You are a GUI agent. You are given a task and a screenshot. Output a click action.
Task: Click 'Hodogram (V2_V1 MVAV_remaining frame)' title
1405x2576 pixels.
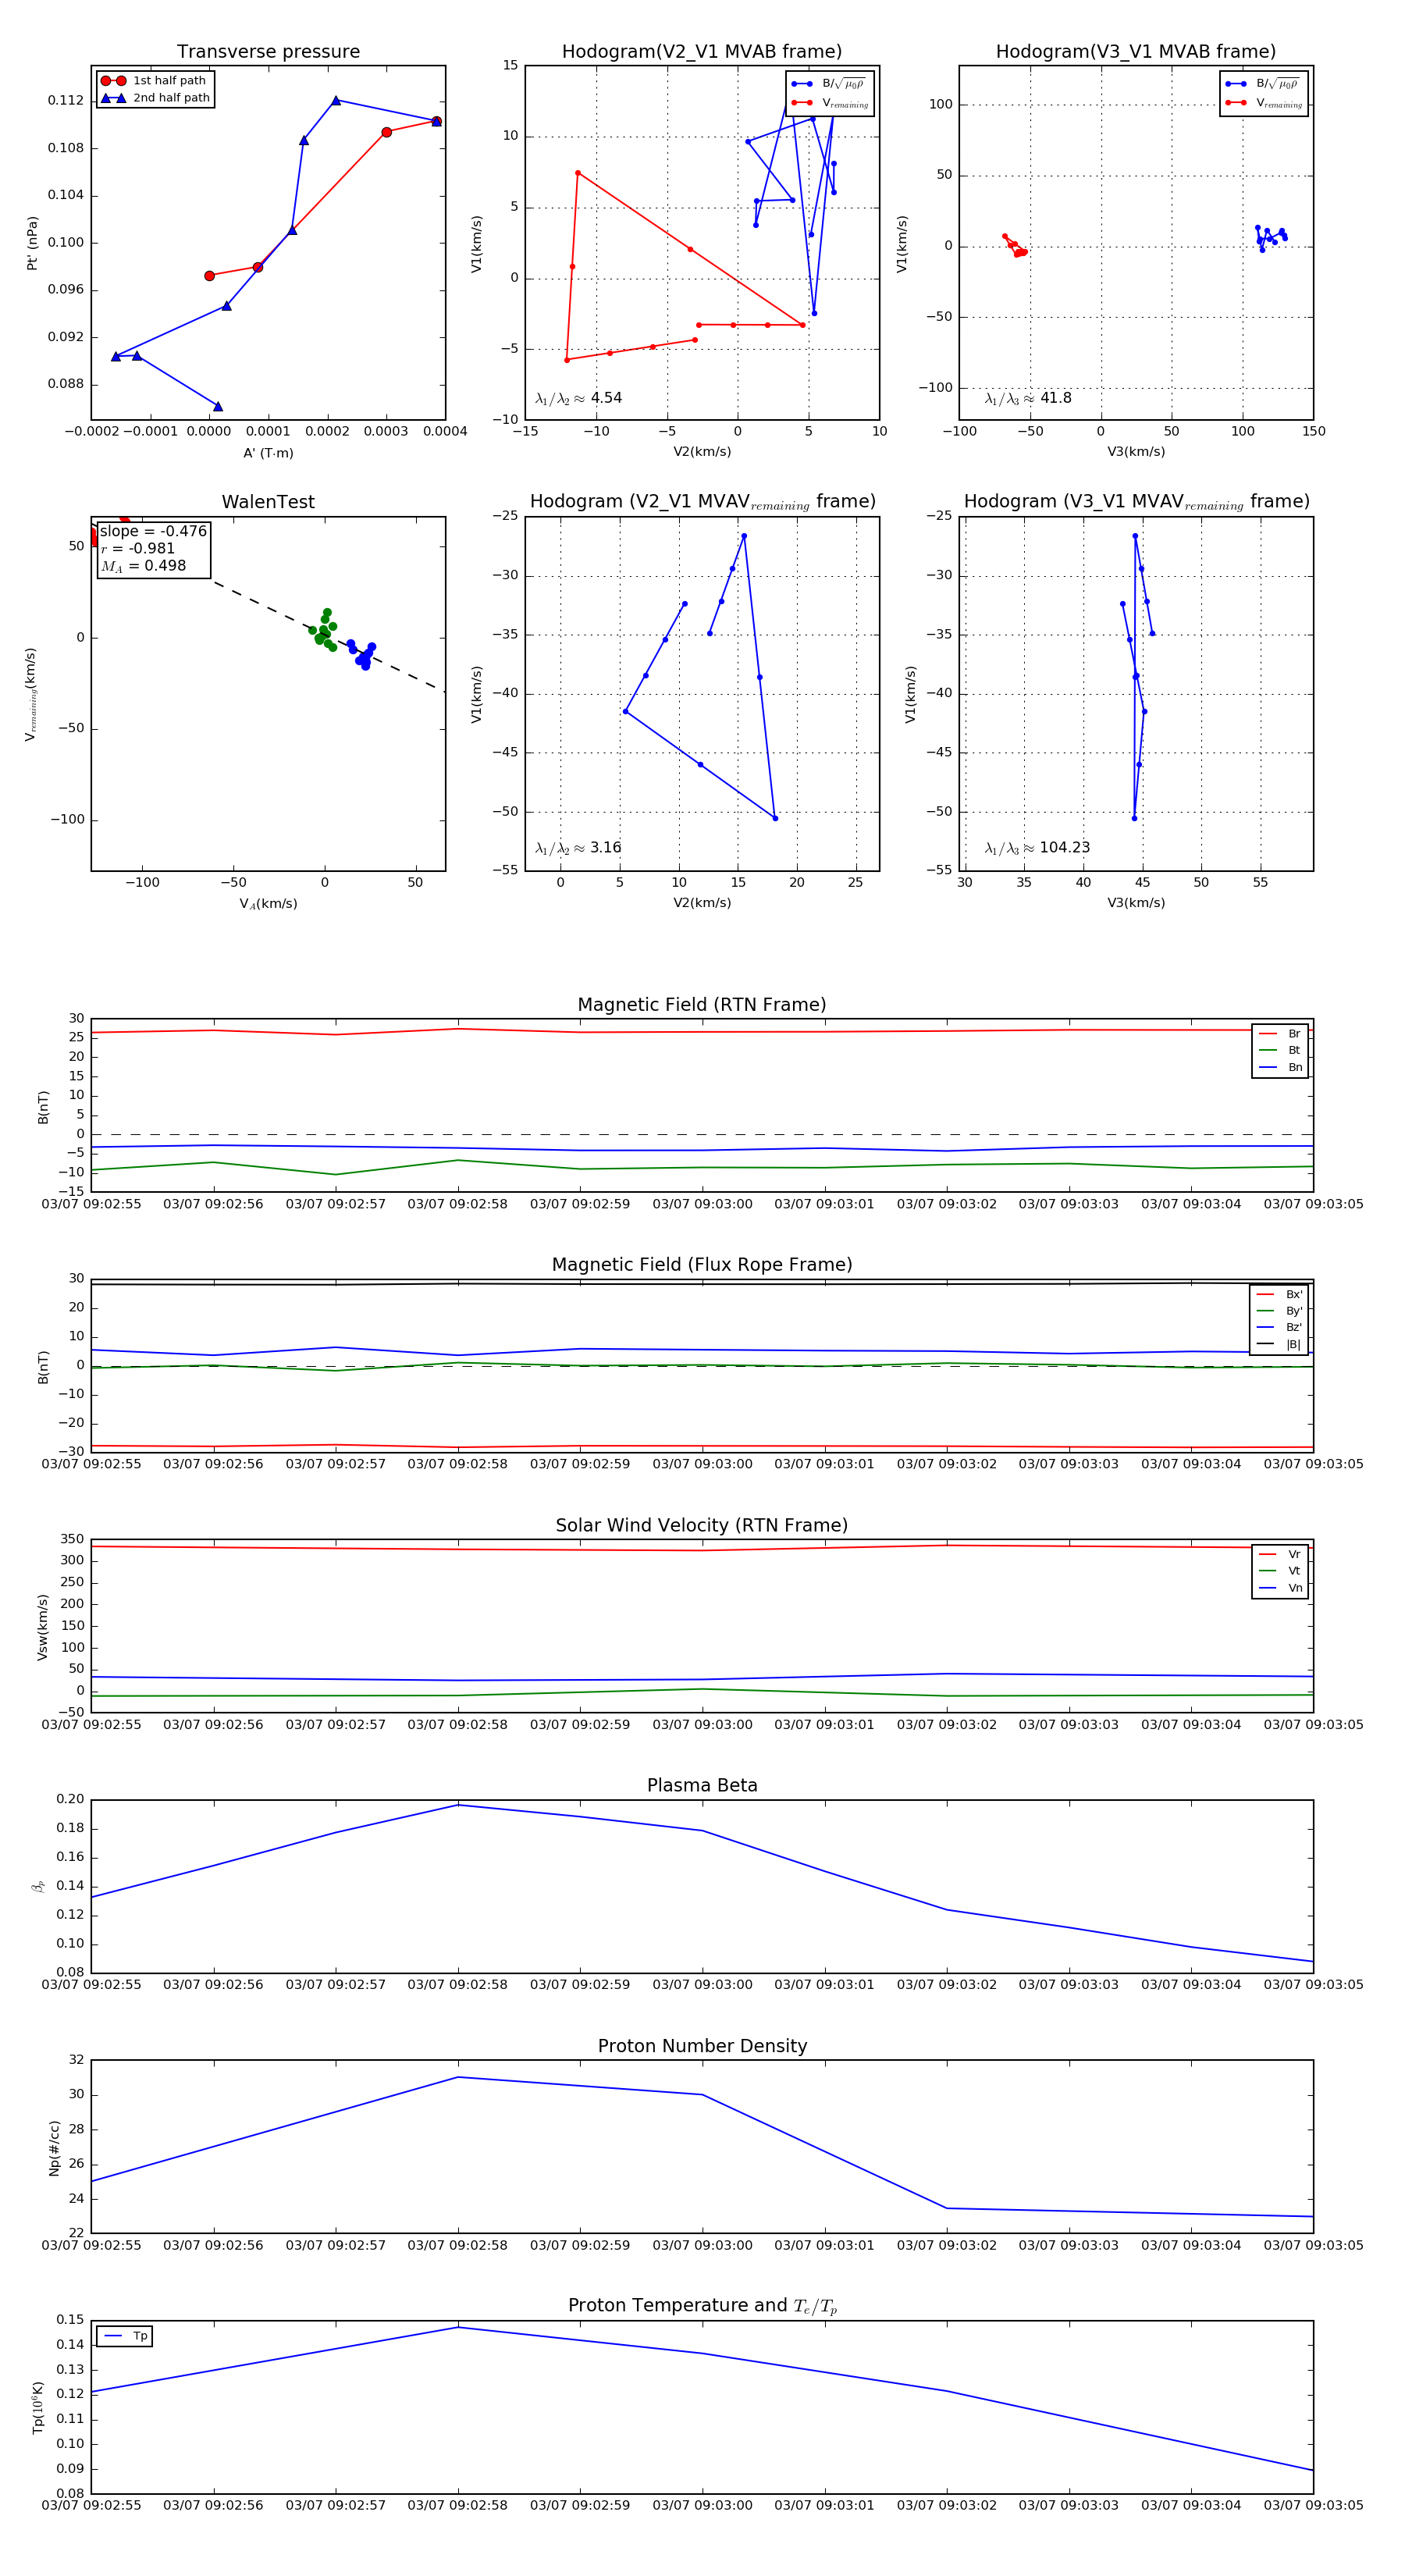point(702,502)
